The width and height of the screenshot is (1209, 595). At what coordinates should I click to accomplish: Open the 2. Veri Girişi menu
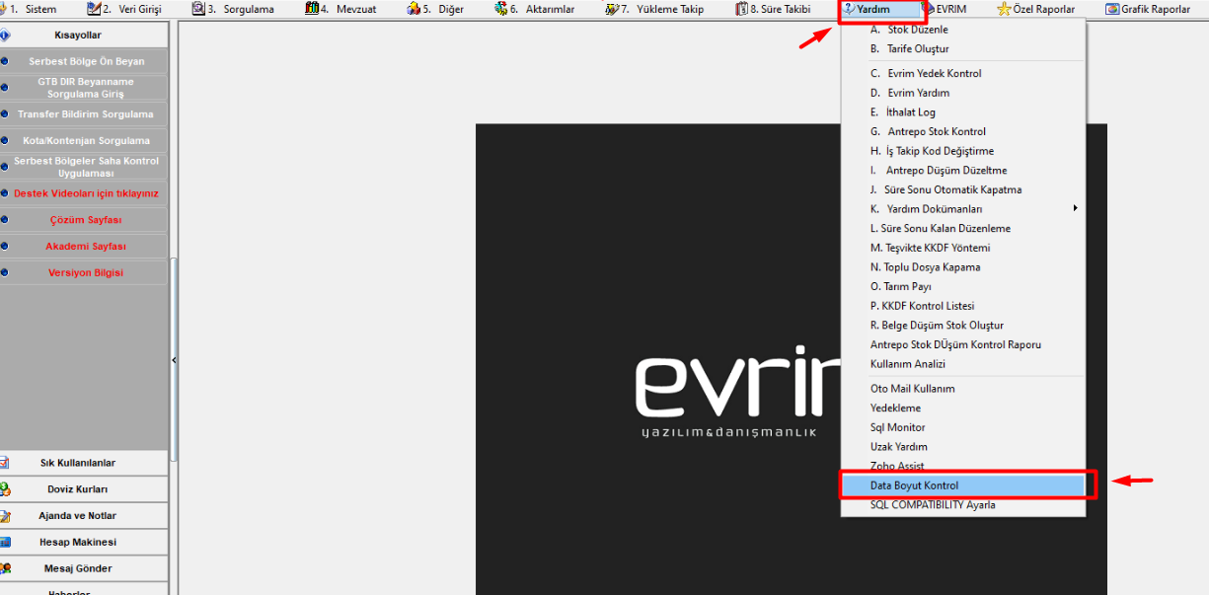pos(124,9)
